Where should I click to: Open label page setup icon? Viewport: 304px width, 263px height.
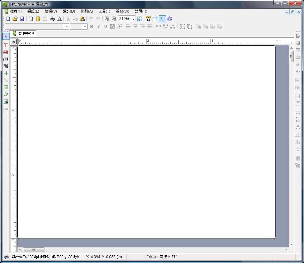[31, 19]
